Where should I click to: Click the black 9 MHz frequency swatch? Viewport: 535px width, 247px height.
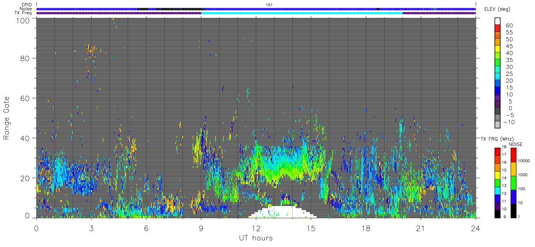(x=498, y=214)
